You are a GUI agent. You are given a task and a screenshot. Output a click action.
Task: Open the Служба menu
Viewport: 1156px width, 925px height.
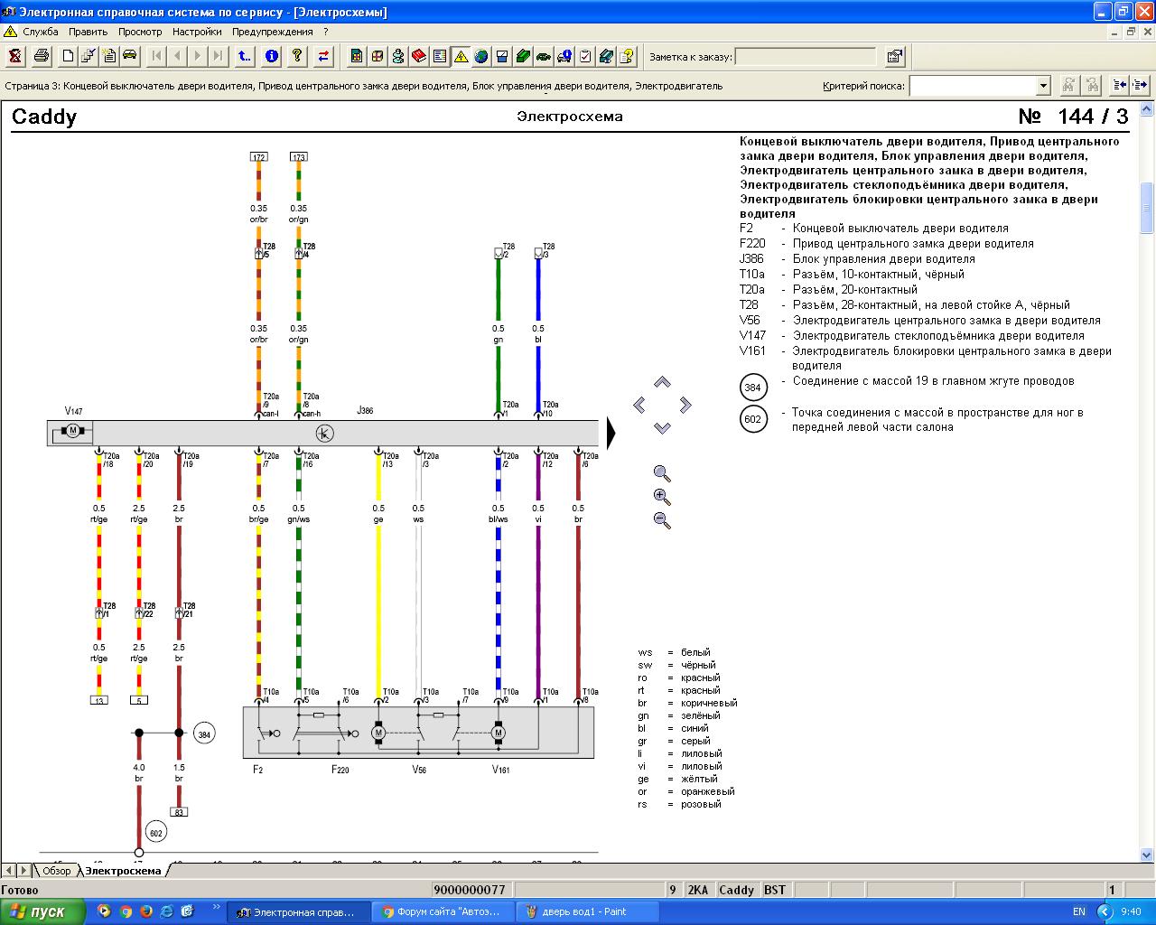41,32
